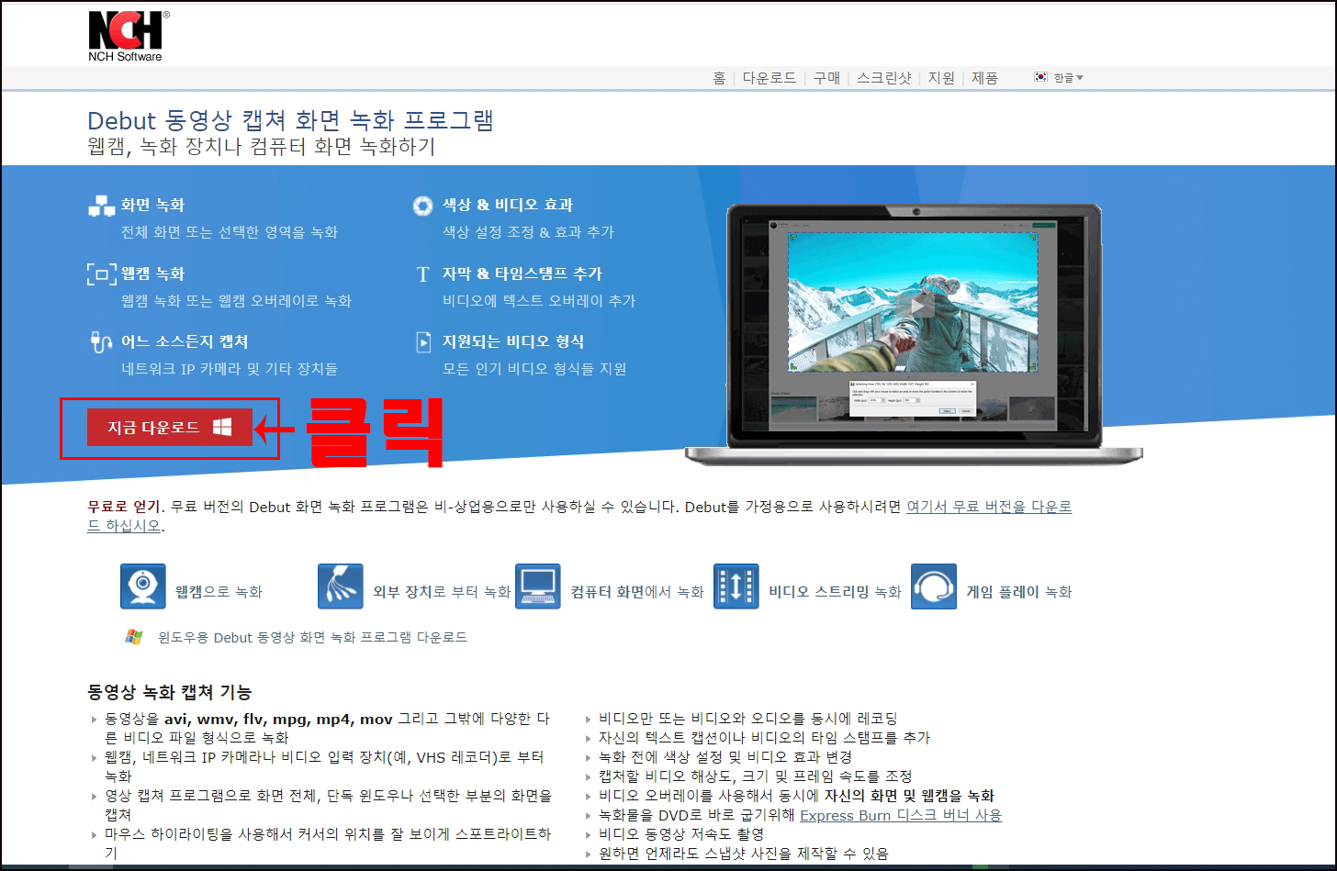Open the 다운로드 navigation link
The height and width of the screenshot is (871, 1337).
point(770,78)
